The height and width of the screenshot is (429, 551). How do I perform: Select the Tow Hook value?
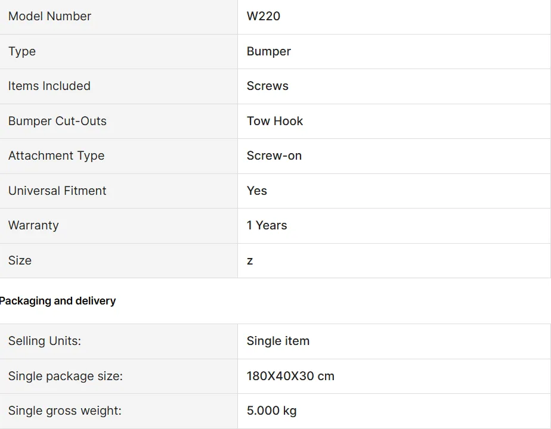point(275,121)
